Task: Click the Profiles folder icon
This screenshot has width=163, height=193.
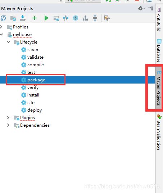Action: pyautogui.click(x=9, y=27)
